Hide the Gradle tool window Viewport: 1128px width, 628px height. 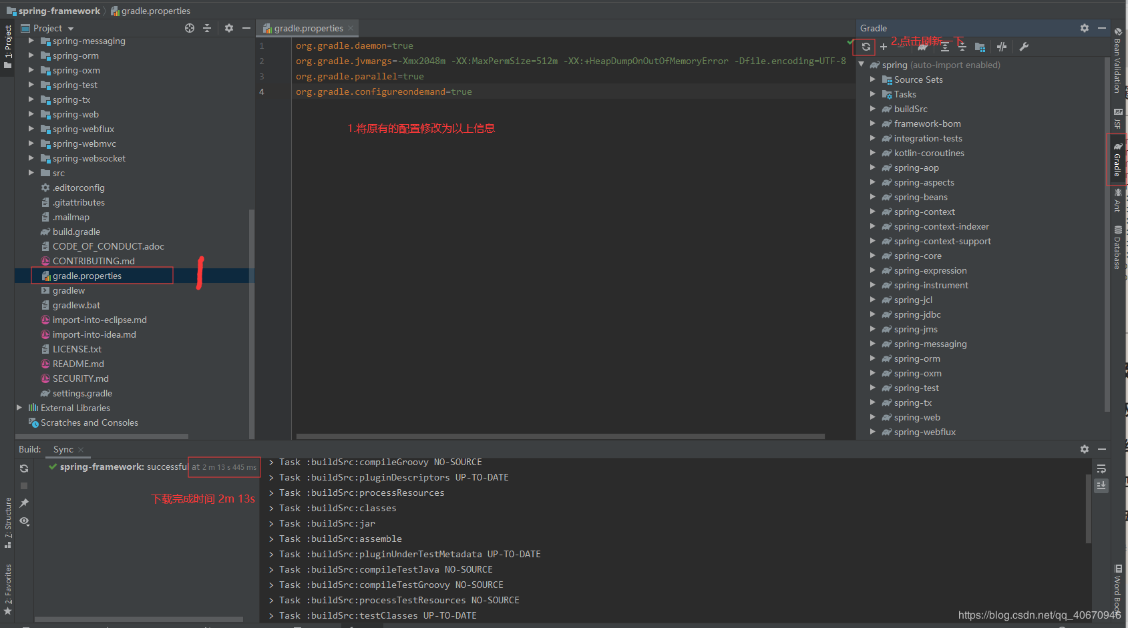[x=1102, y=28]
